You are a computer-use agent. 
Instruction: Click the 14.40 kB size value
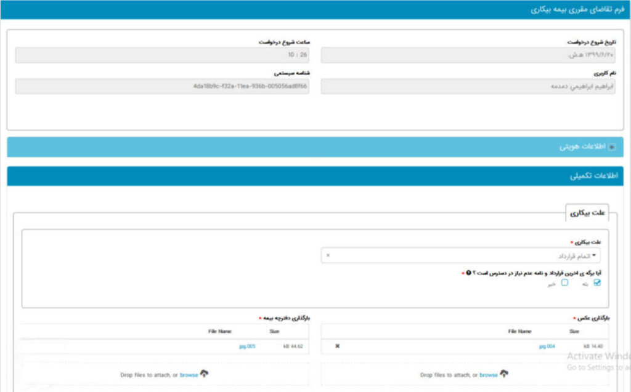tap(593, 346)
